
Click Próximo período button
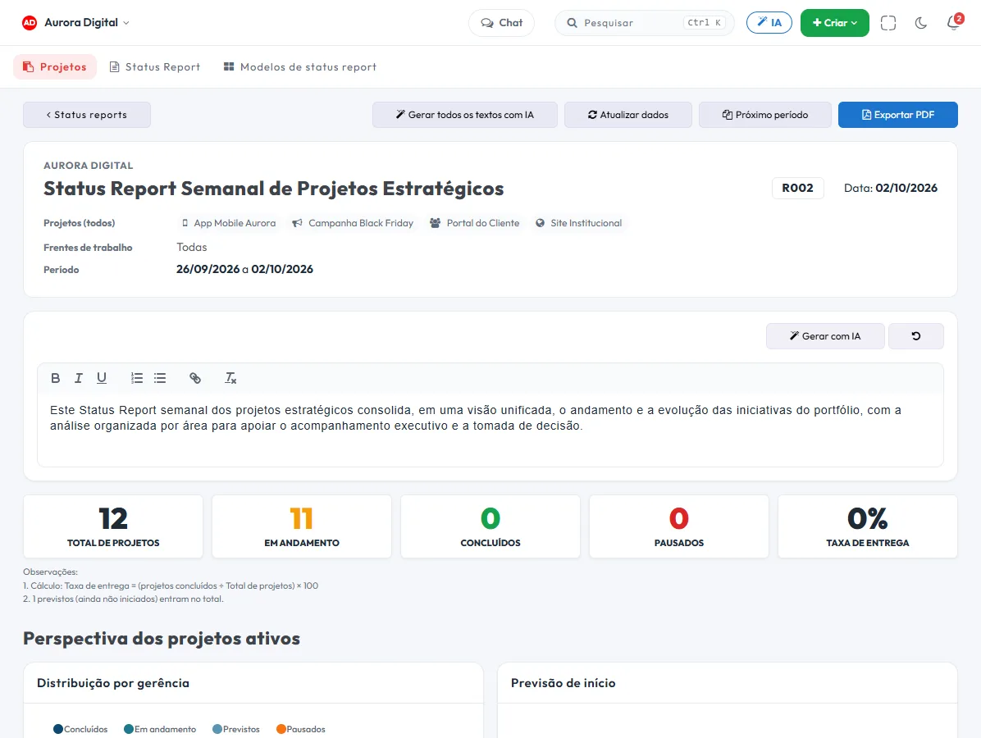click(x=765, y=115)
